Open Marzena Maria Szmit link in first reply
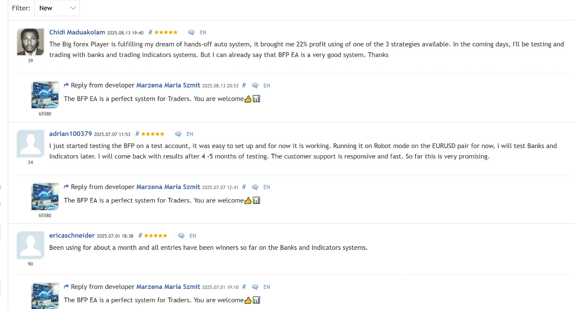The width and height of the screenshot is (574, 309). pos(168,85)
